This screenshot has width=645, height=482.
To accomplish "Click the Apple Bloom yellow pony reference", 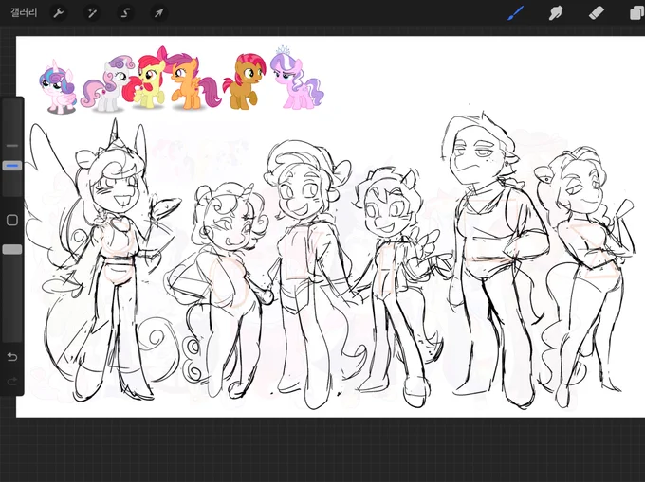I will (x=146, y=78).
